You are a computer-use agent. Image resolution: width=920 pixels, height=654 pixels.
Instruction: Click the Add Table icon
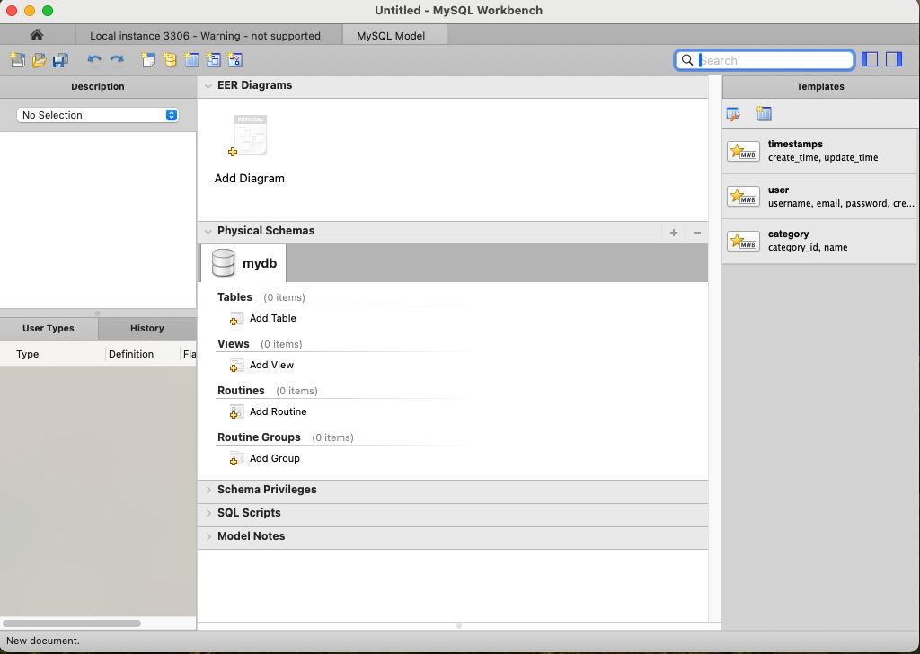point(236,319)
